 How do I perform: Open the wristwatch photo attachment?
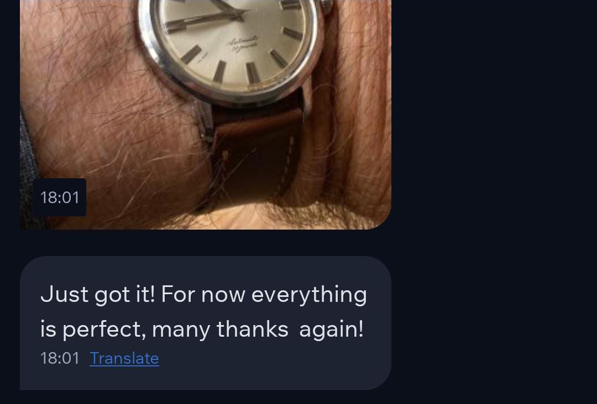click(206, 114)
